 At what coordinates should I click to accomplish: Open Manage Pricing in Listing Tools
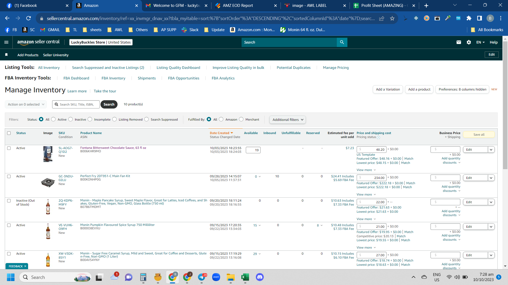click(x=336, y=68)
